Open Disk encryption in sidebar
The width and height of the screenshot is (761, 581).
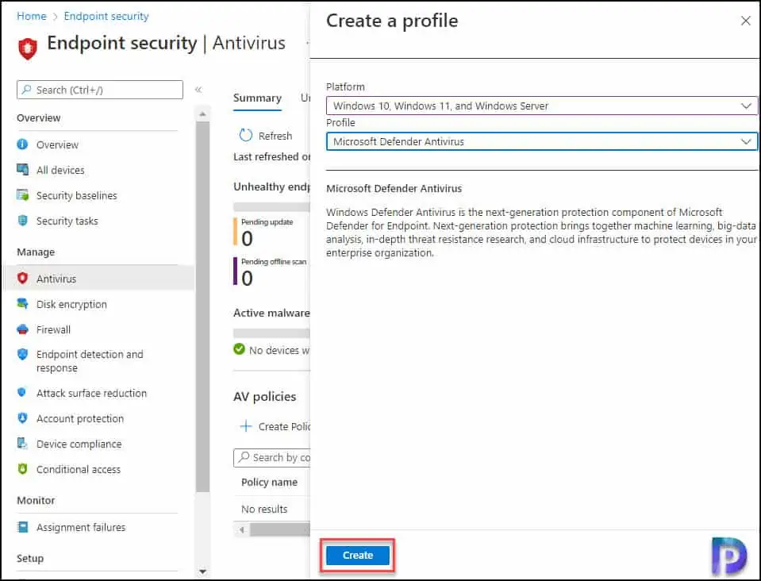click(71, 304)
